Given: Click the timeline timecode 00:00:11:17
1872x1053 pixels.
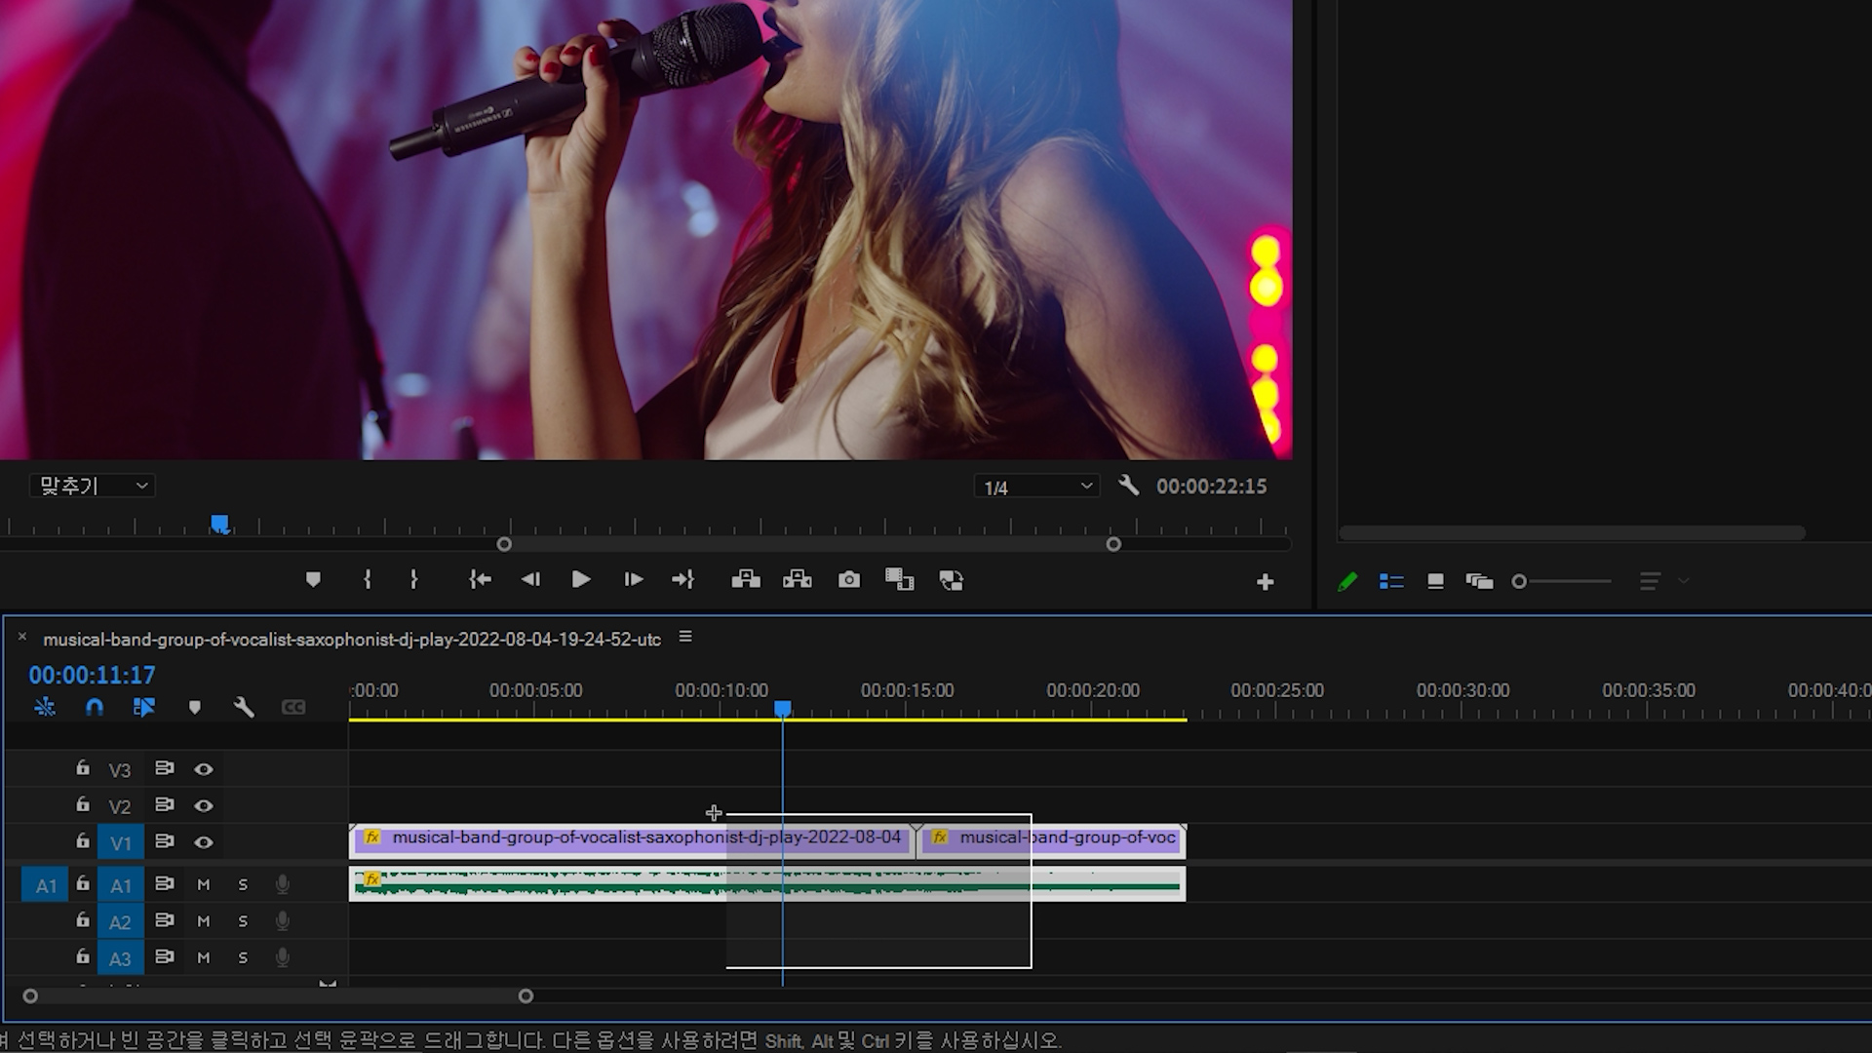Looking at the screenshot, I should [92, 675].
